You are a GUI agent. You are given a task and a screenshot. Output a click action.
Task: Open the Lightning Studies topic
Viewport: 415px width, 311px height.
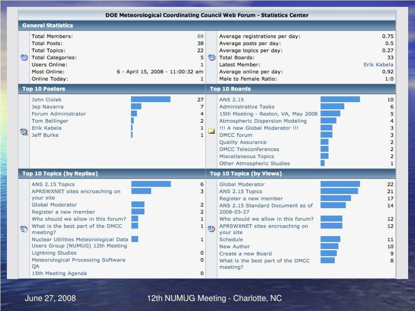tap(54, 253)
